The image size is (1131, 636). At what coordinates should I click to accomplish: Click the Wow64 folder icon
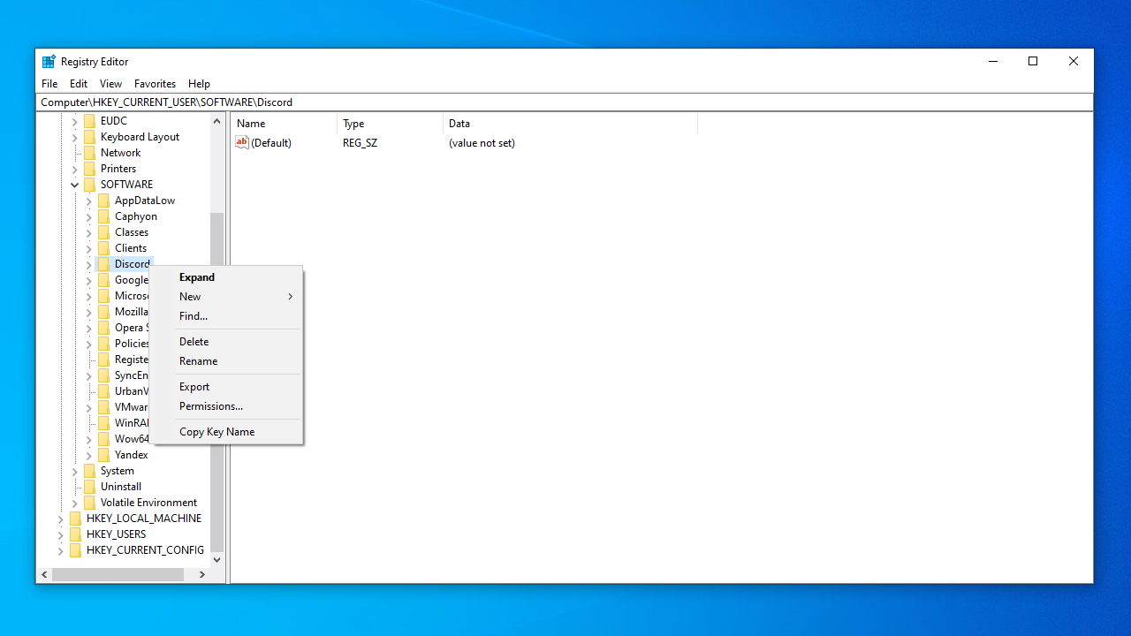pyautogui.click(x=103, y=439)
